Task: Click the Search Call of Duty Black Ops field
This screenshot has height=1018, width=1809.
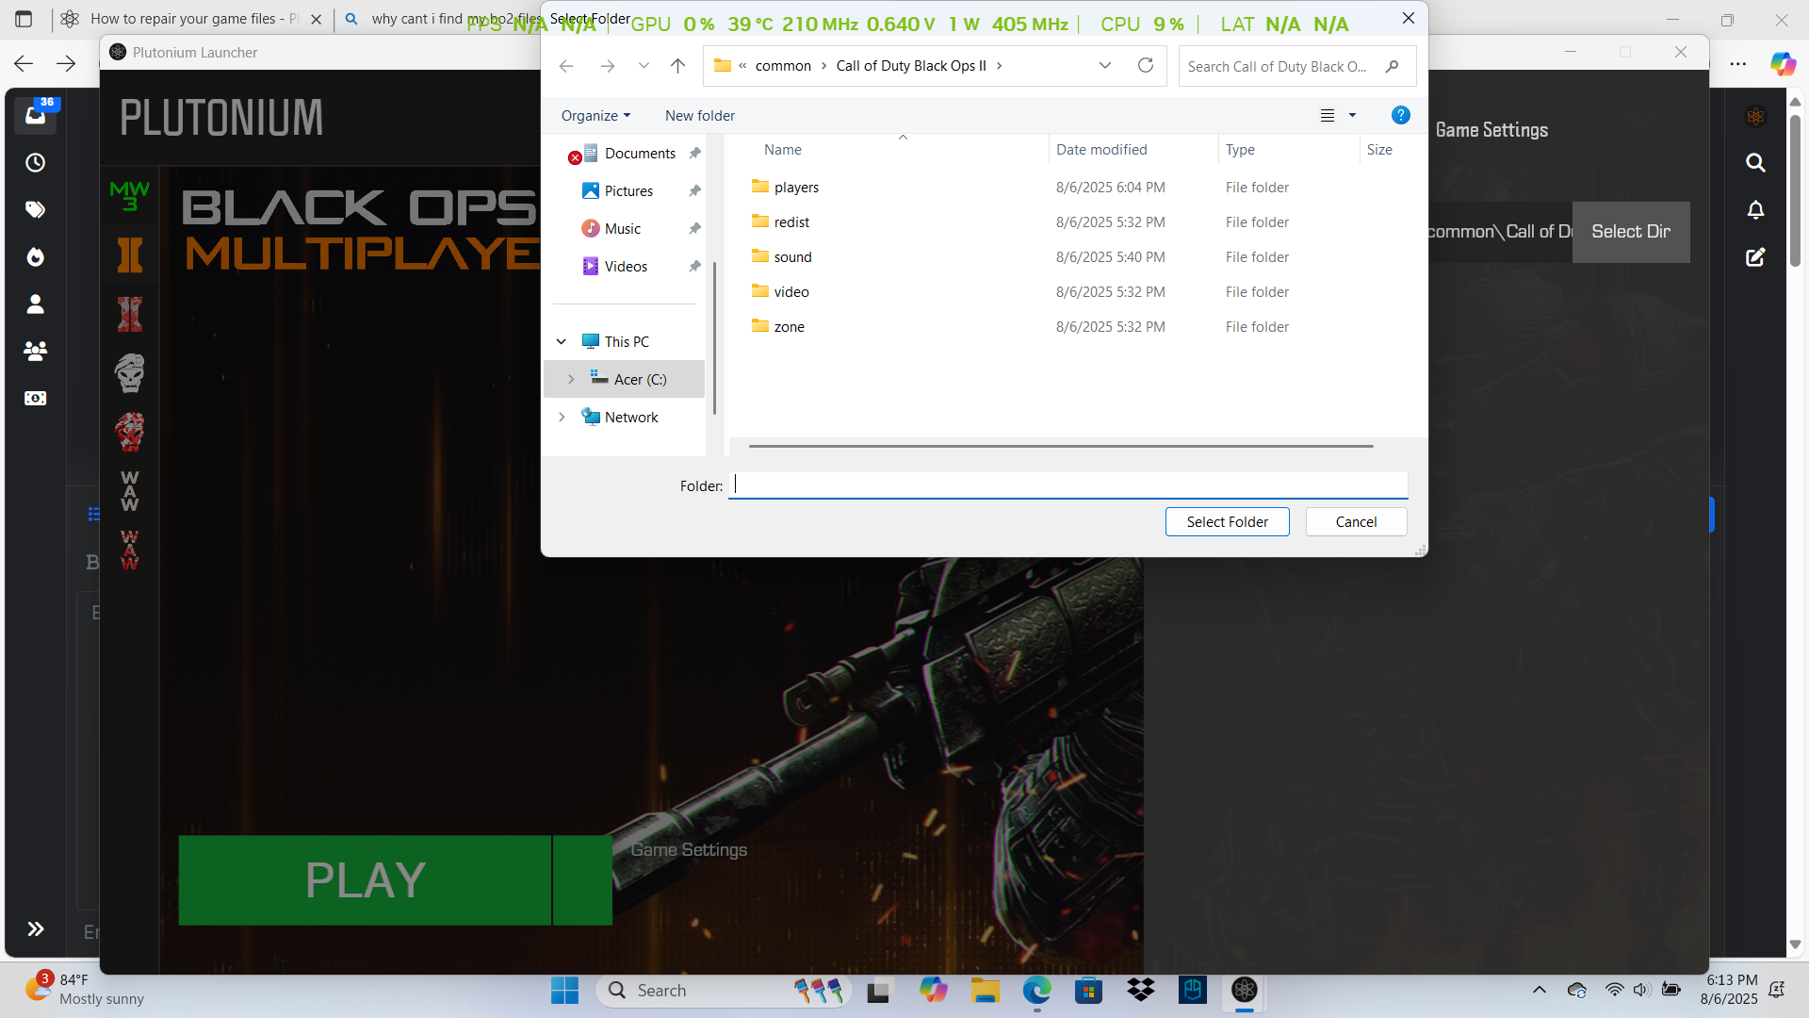Action: pyautogui.click(x=1296, y=66)
